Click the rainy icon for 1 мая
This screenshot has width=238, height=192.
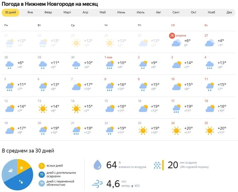coord(110,65)
